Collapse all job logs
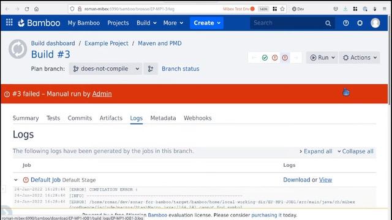392x220 pixels. pyautogui.click(x=355, y=152)
